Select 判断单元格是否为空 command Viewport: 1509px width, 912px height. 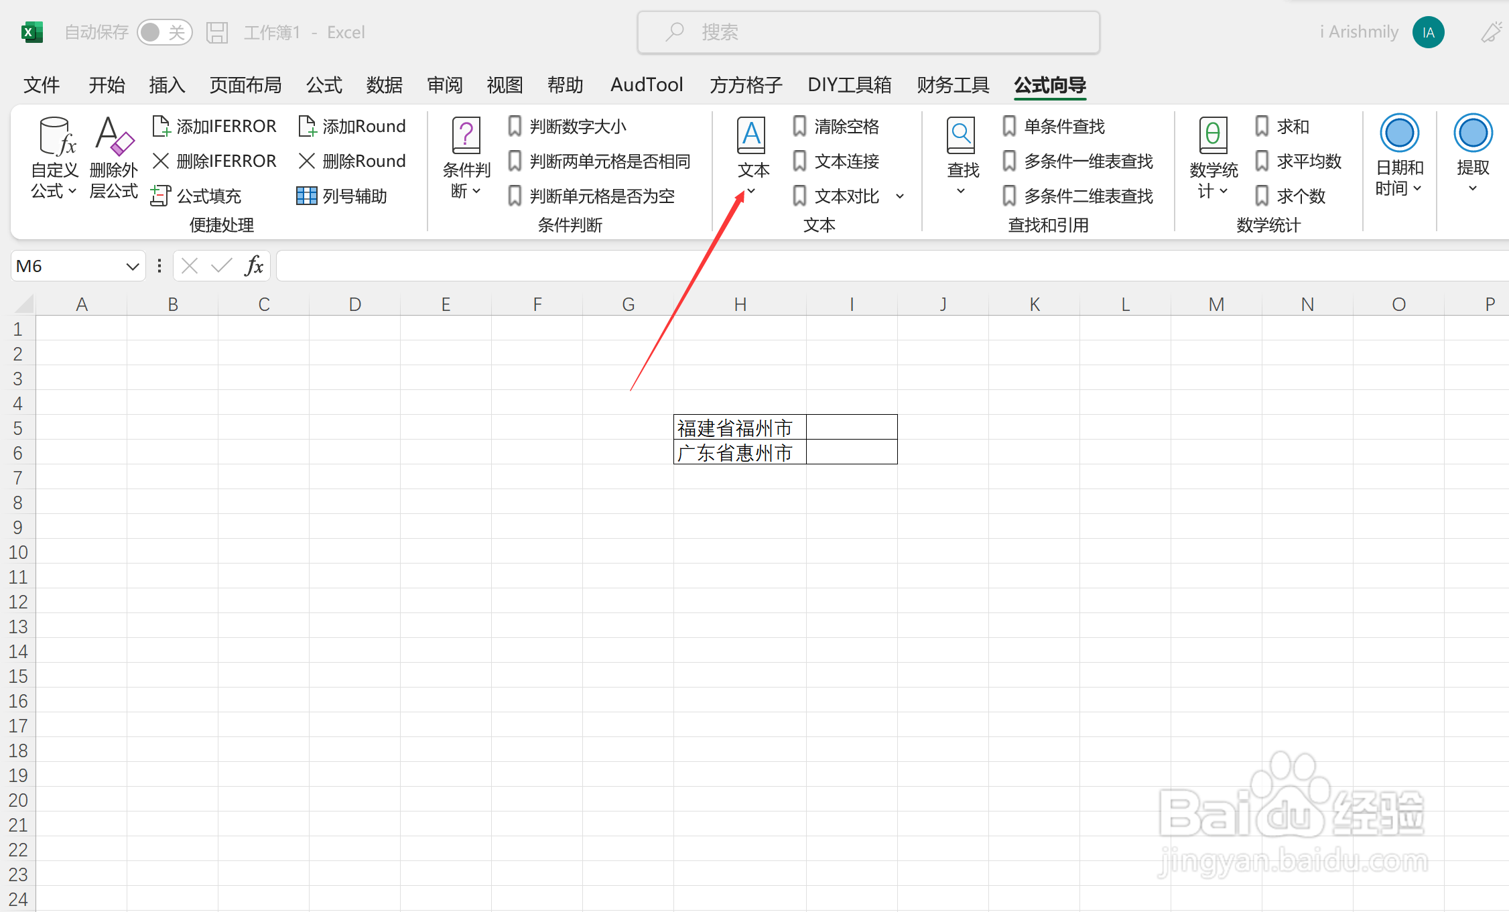pyautogui.click(x=591, y=196)
